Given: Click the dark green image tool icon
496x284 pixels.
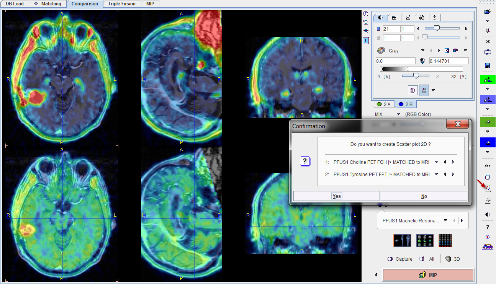Looking at the screenshot, I should (487, 122).
